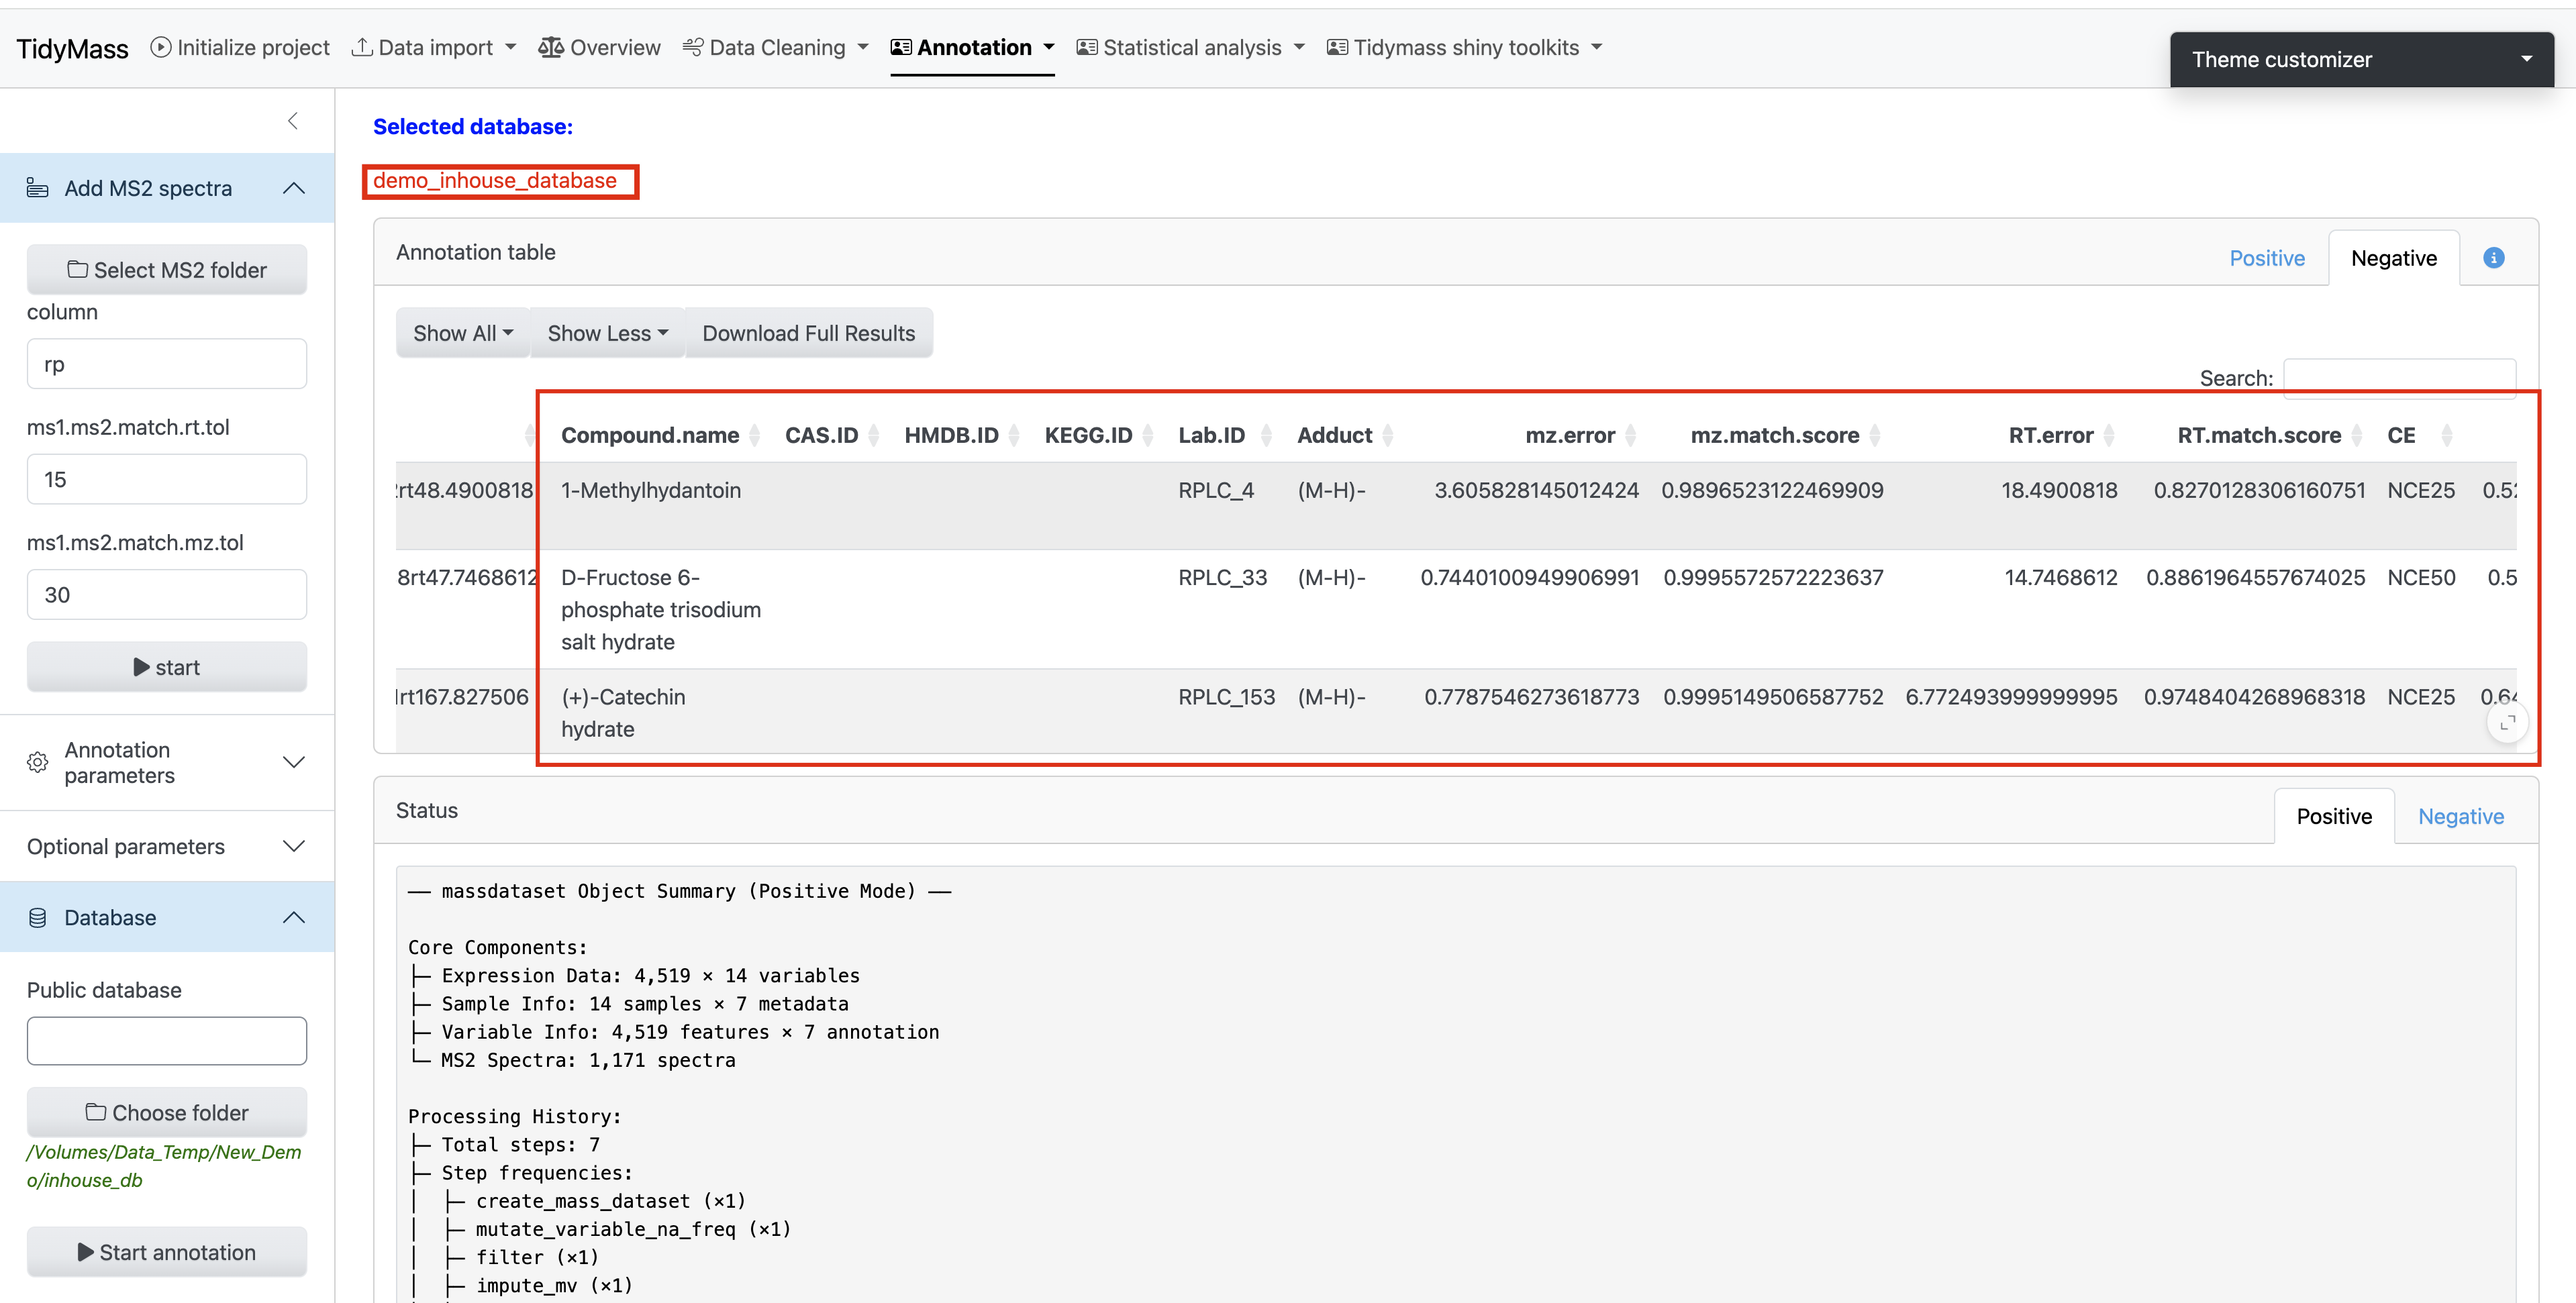Sort by mz.error column arrows
Image resolution: width=2576 pixels, height=1303 pixels.
click(x=1630, y=435)
